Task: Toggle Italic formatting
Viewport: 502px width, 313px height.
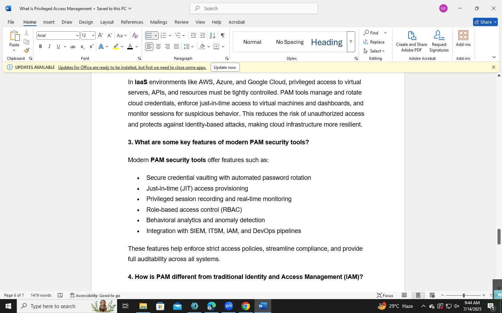Action: coord(49,47)
